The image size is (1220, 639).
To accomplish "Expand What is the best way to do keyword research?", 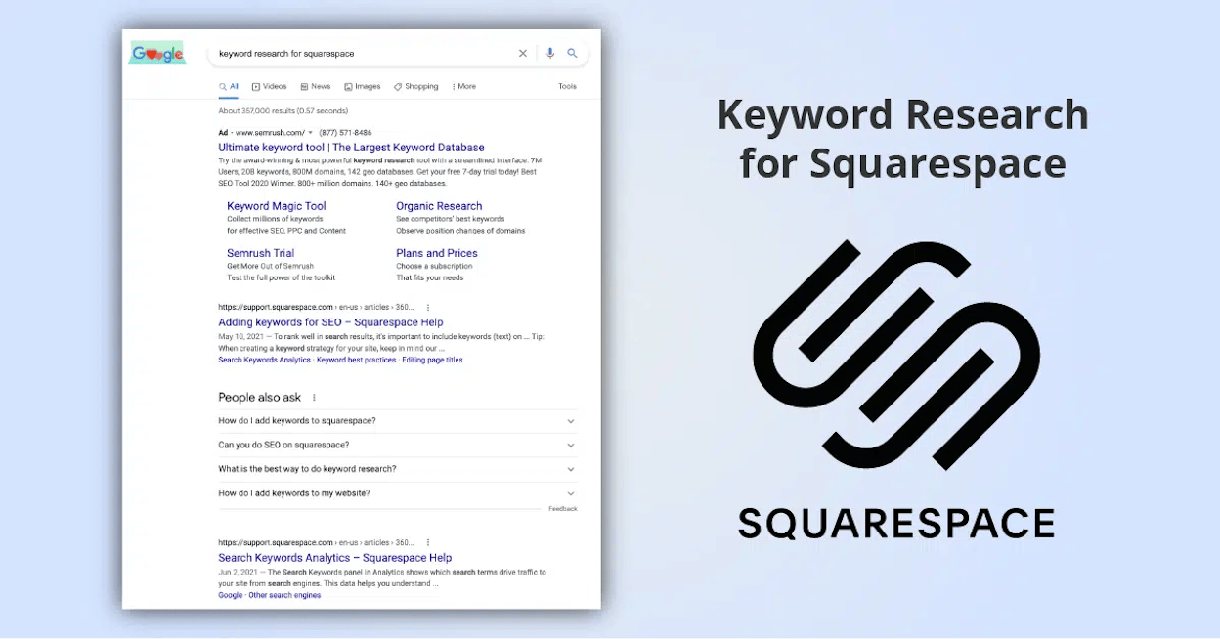I will click(x=397, y=469).
